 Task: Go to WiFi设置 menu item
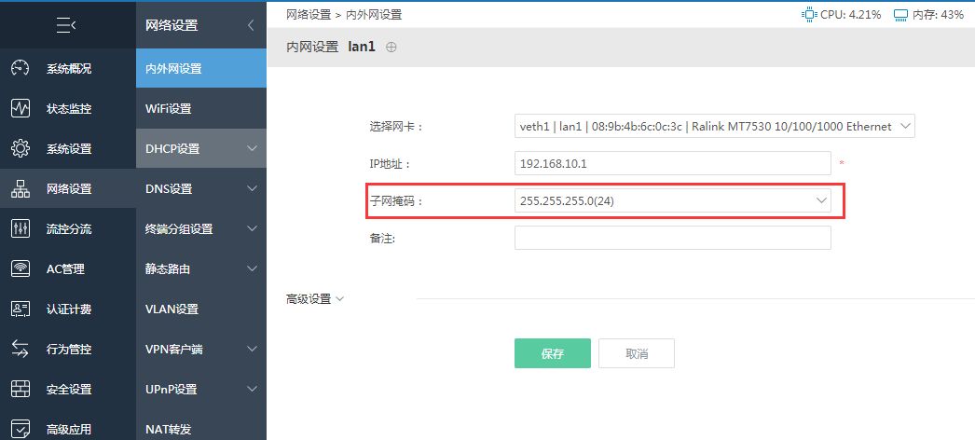tap(200, 109)
